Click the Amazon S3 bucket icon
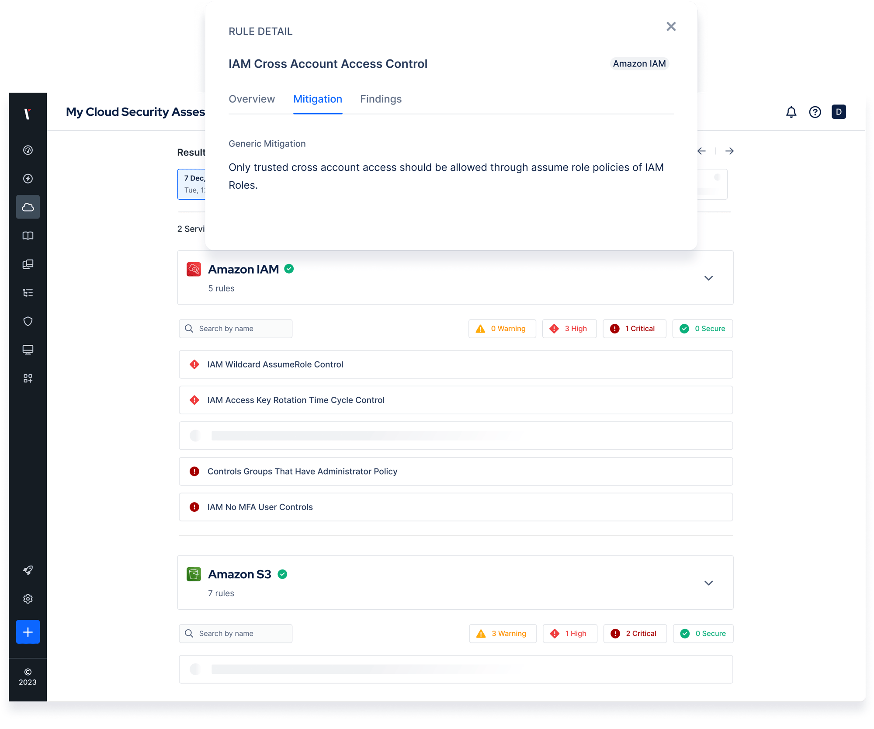874x729 pixels. (x=194, y=574)
